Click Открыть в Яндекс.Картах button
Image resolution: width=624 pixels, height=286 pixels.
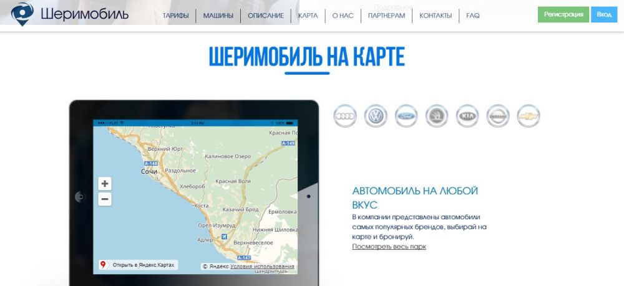point(139,265)
